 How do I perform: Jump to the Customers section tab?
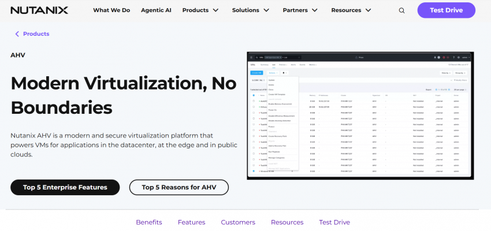[x=238, y=222]
